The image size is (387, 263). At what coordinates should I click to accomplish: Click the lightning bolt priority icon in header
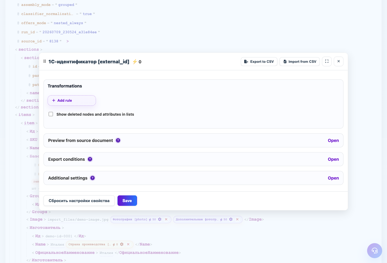pos(135,62)
